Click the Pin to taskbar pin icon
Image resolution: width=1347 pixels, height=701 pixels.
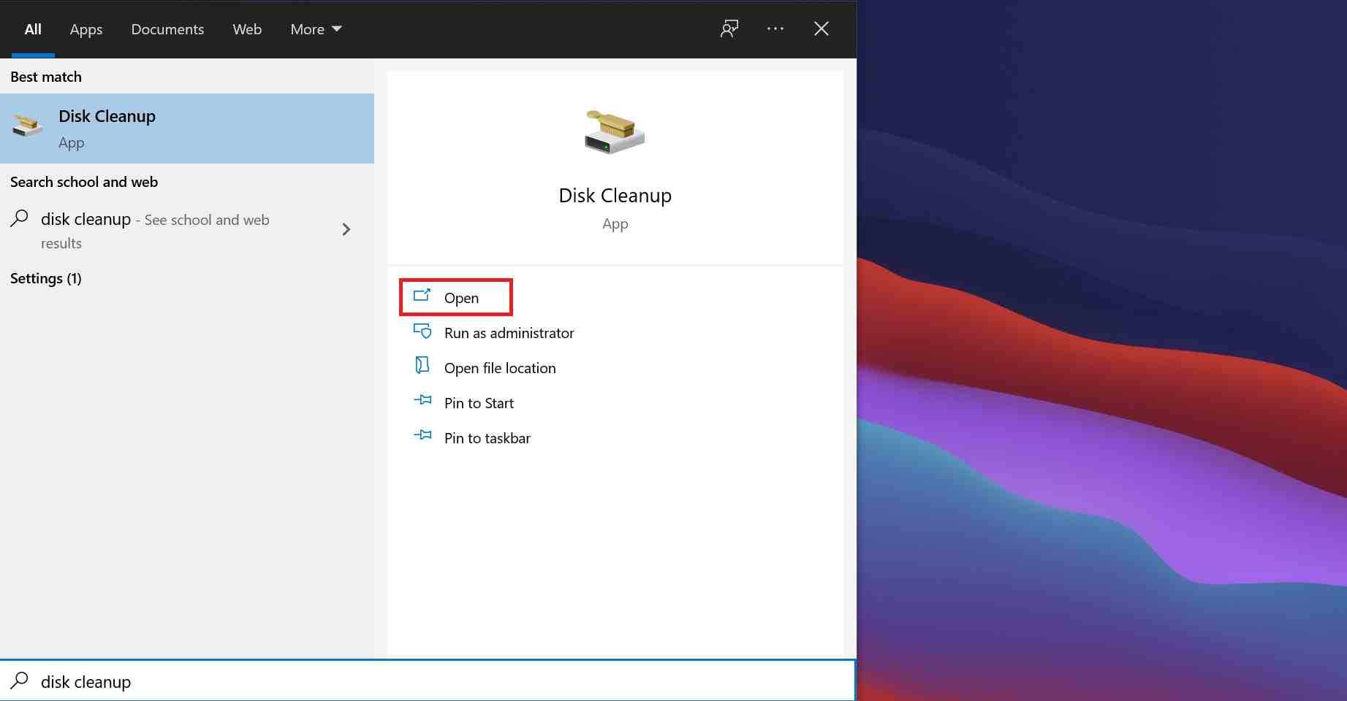tap(422, 435)
